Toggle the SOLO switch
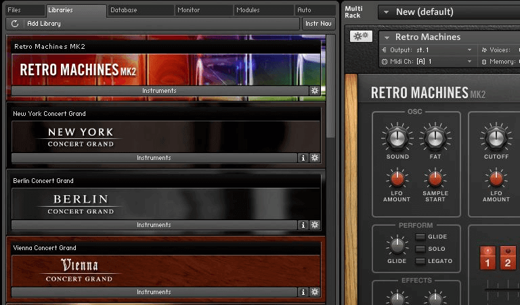 point(420,249)
